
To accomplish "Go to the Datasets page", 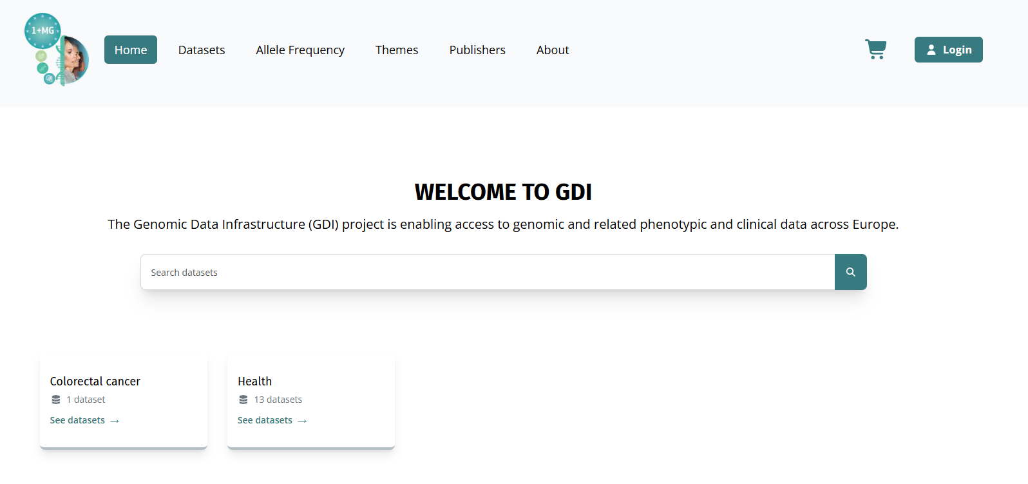I will tap(202, 50).
